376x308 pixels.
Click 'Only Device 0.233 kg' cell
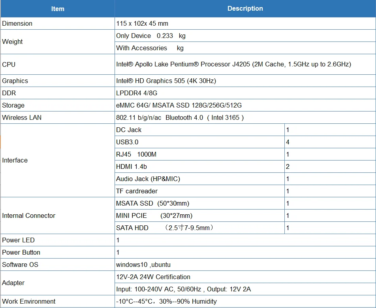[x=245, y=36]
